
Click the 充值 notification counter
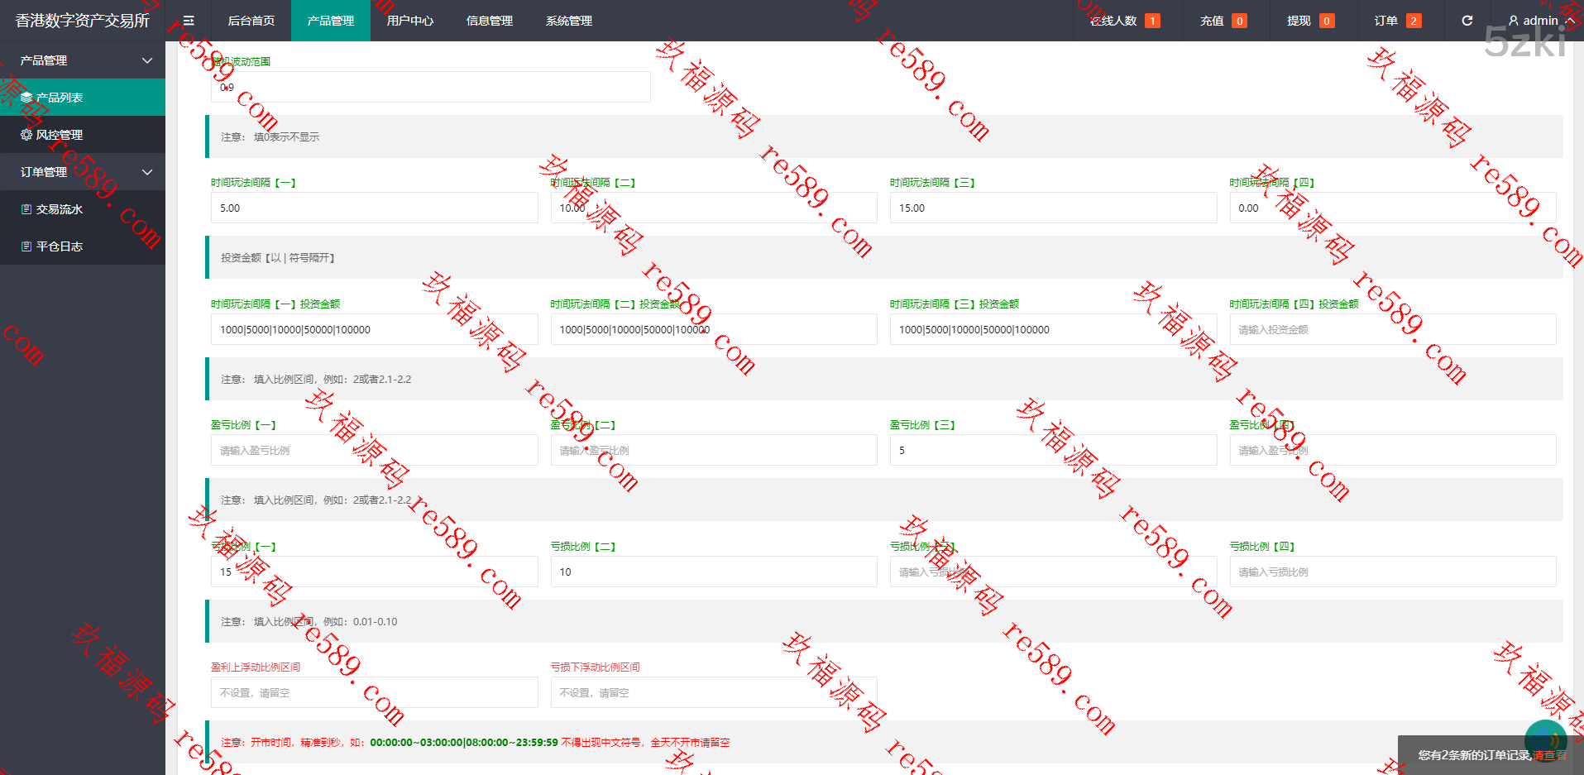1238,21
